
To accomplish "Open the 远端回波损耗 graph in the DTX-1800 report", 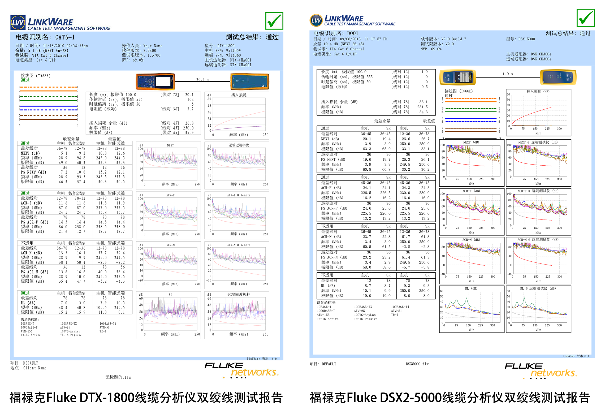I will tap(237, 315).
